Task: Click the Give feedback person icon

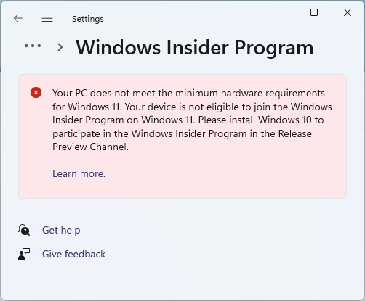Action: click(24, 254)
